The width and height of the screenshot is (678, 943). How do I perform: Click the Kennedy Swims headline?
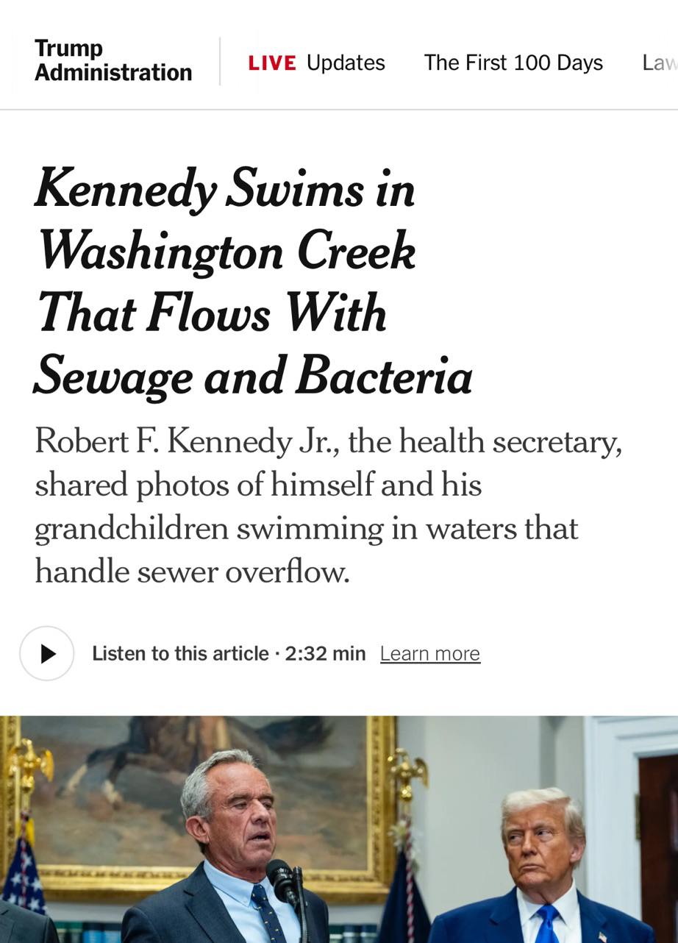[225, 190]
